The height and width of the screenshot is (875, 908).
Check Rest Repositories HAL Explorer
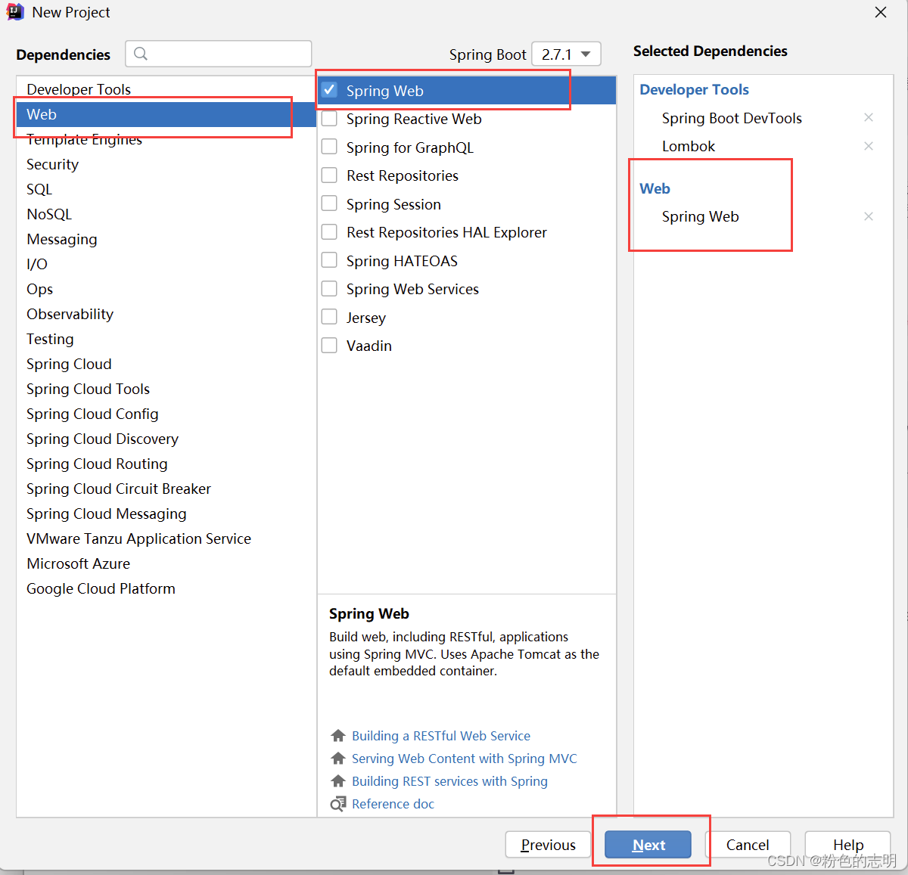tap(329, 232)
